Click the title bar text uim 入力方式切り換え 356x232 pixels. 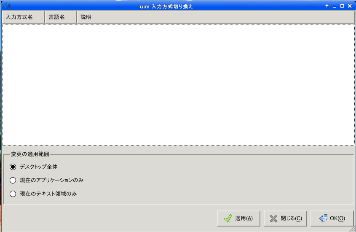[x=166, y=6]
